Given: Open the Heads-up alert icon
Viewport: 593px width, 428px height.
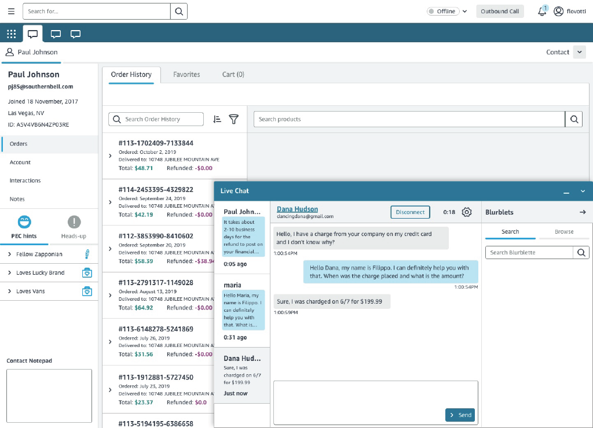Looking at the screenshot, I should [x=74, y=222].
